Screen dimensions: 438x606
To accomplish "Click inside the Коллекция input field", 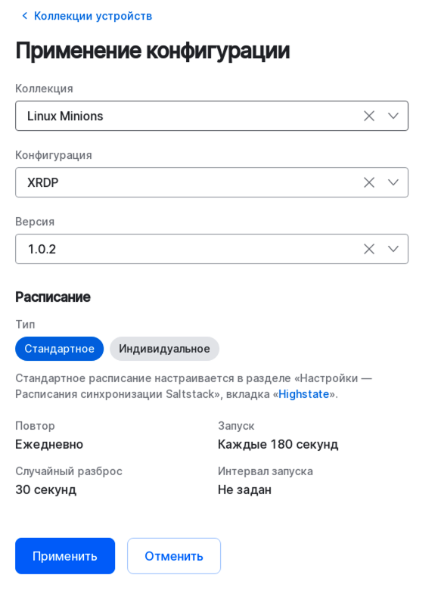I will pyautogui.click(x=151, y=116).
